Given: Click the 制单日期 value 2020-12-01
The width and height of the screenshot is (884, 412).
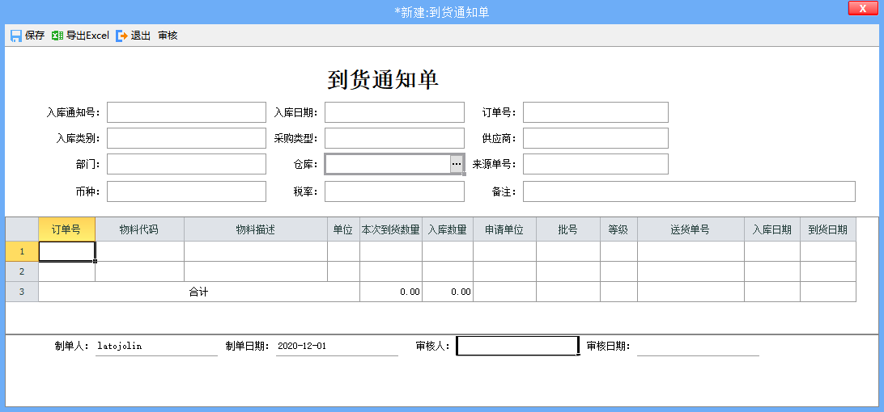Looking at the screenshot, I should click(302, 346).
